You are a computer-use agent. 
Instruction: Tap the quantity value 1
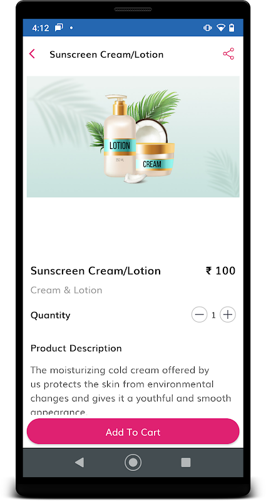coord(213,316)
